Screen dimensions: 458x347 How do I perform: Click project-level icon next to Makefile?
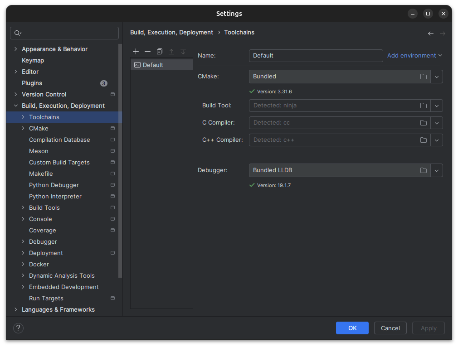[112, 173]
